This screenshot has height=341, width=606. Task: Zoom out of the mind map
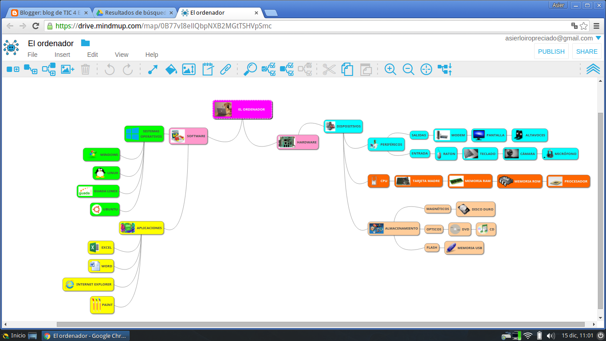408,69
